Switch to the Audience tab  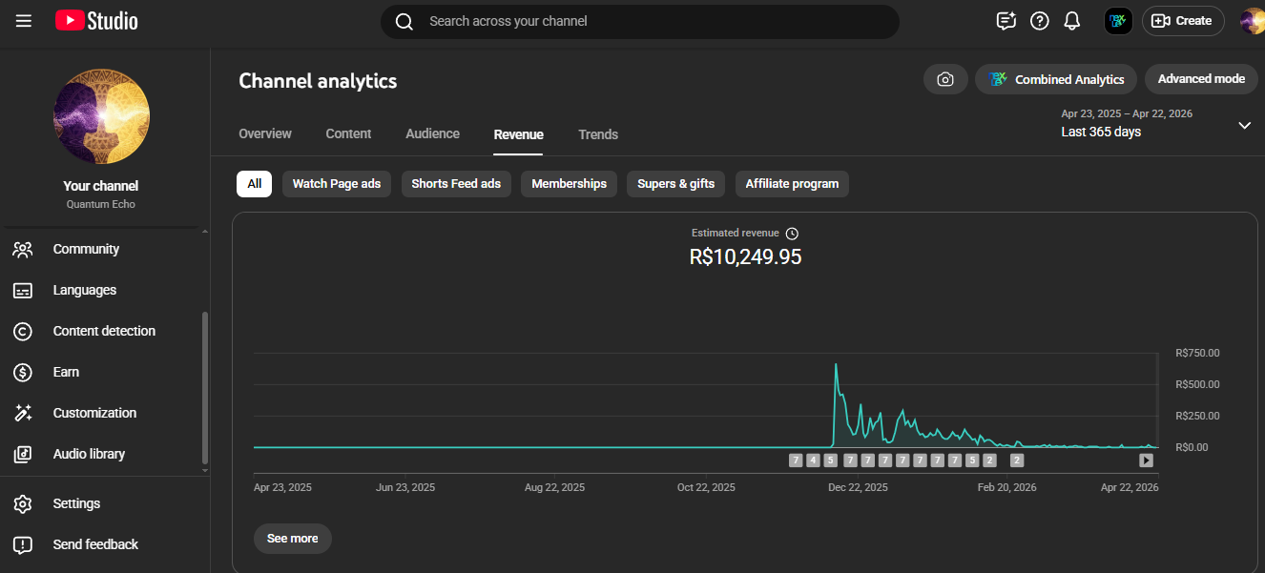point(432,134)
